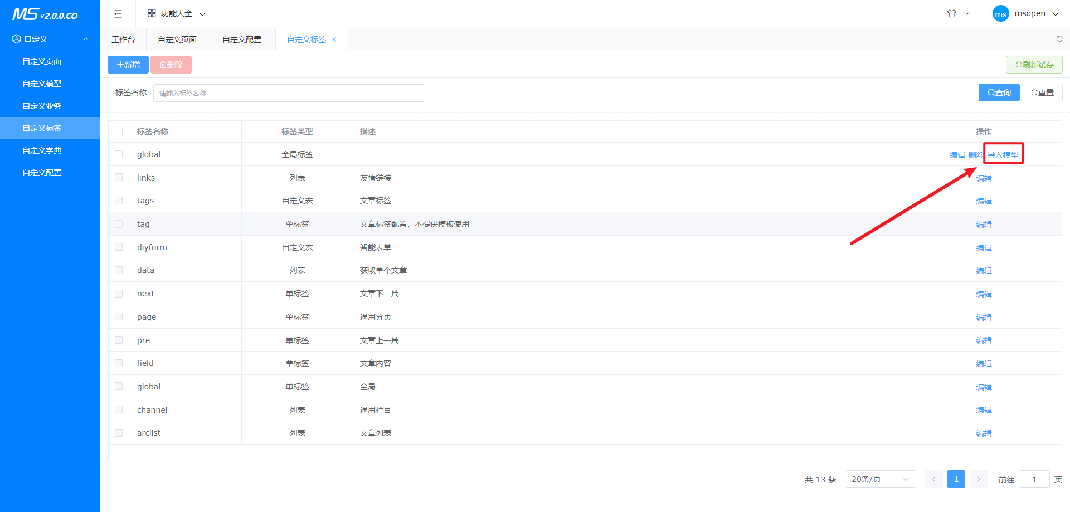Click the msopen user avatar
This screenshot has height=512, width=1070.
1000,14
